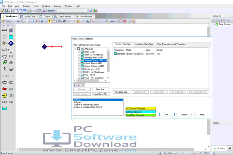Click the blue checkmark toolbar icon
The width and height of the screenshot is (233, 155).
(91, 11)
